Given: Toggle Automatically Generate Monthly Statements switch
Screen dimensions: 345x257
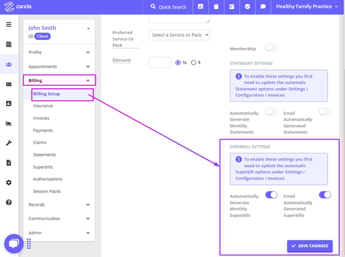Looking at the screenshot, I should [271, 111].
